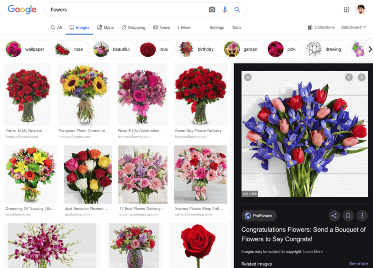Image resolution: width=373 pixels, height=268 pixels.
Task: Open the More search categories menu
Action: coord(184,27)
